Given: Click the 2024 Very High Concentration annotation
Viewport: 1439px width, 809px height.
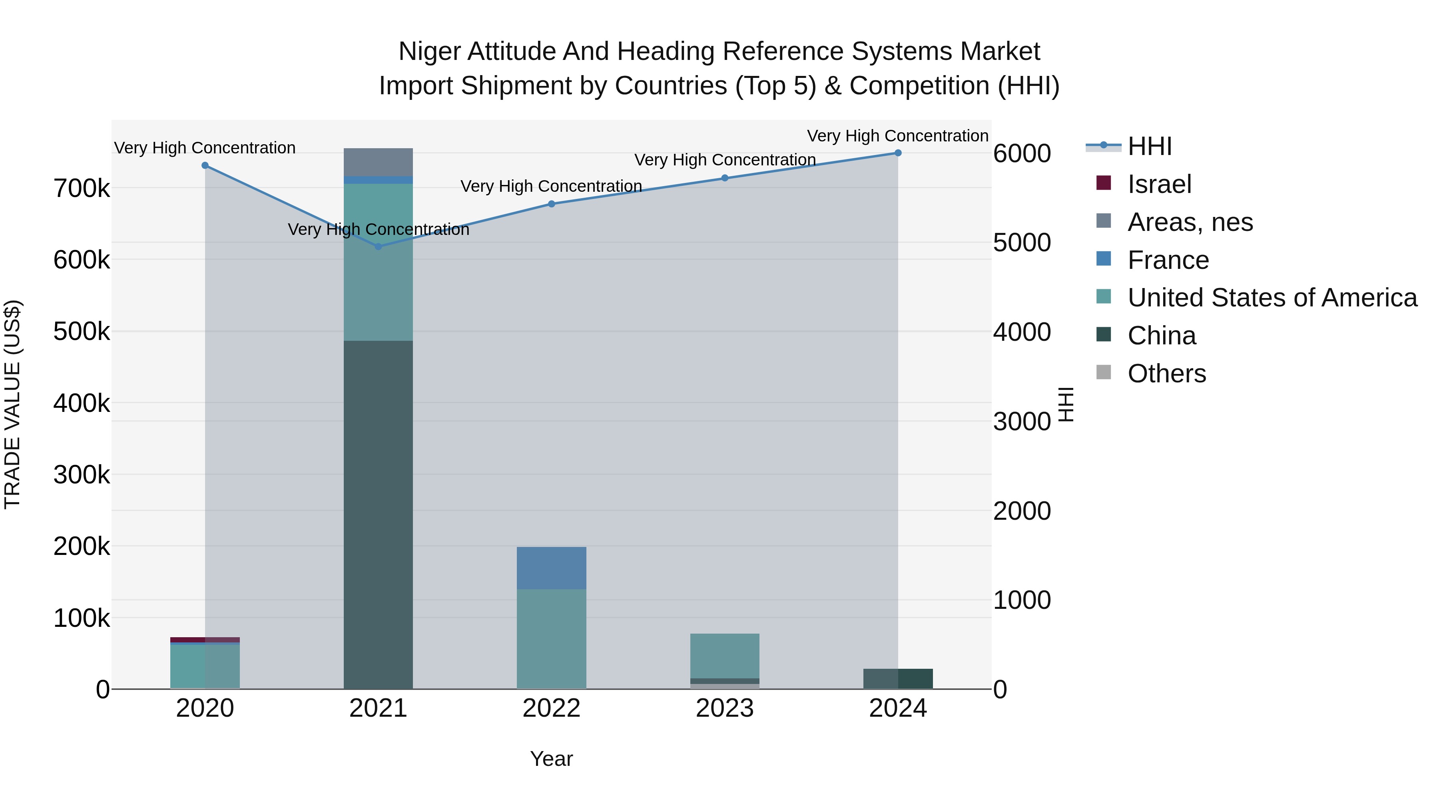Looking at the screenshot, I should [898, 136].
